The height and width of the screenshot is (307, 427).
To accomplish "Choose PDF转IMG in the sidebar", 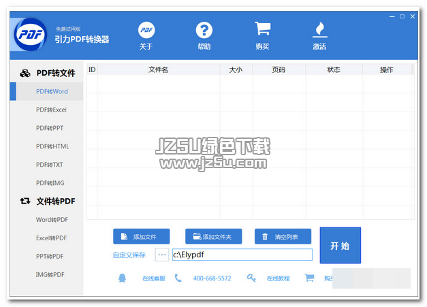I will [x=50, y=183].
